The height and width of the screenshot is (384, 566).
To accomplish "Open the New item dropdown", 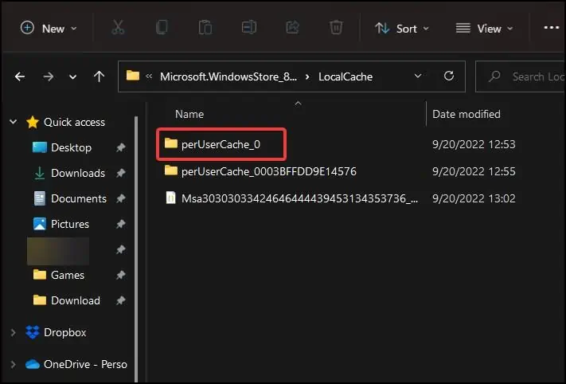I will click(49, 28).
